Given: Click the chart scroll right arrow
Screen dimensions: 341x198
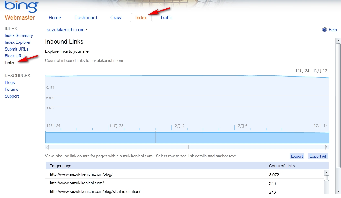Looking at the screenshot, I should (x=326, y=147).
